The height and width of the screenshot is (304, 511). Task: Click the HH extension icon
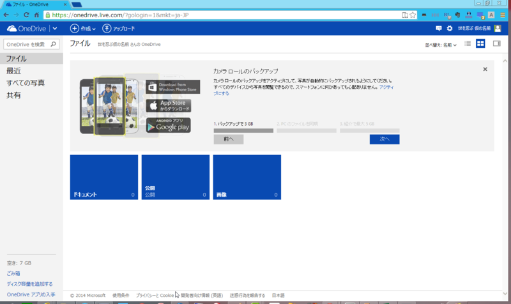point(435,15)
